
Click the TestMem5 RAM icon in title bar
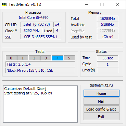[x=4, y=4]
